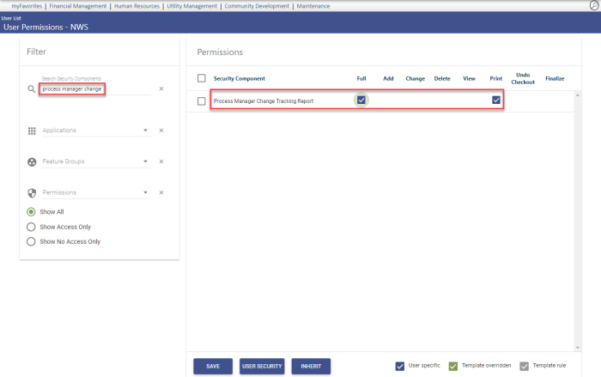Click the Template overridden legend checkbox
Image resolution: width=601 pixels, height=377 pixels.
coord(453,366)
